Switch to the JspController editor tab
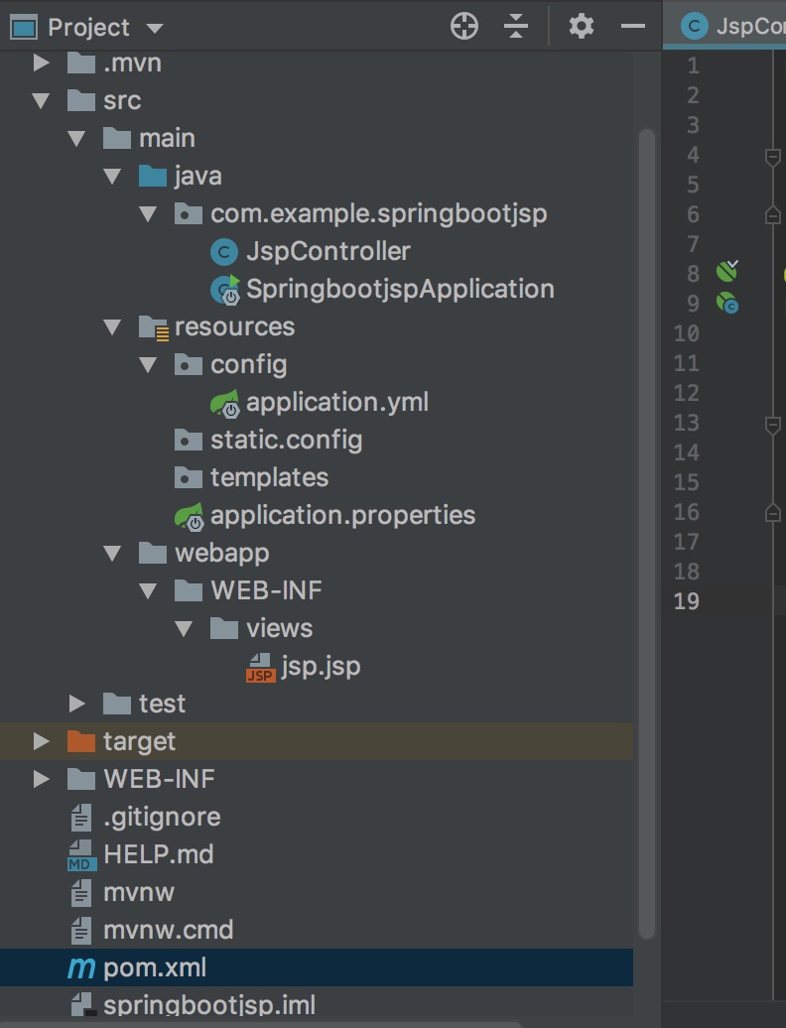Viewport: 786px width, 1028px height. coord(734,27)
